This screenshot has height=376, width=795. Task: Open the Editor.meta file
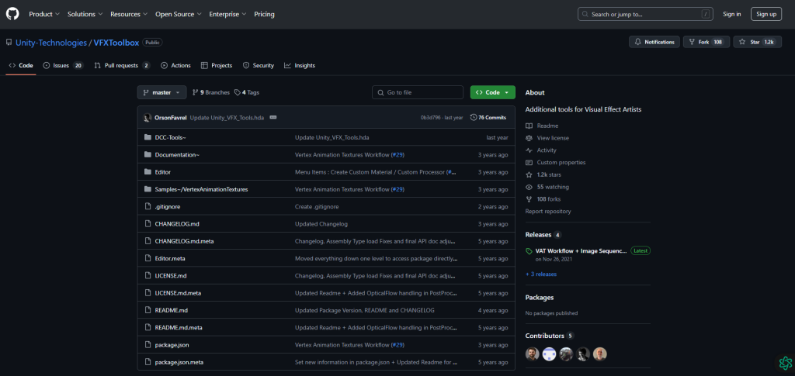coord(170,259)
